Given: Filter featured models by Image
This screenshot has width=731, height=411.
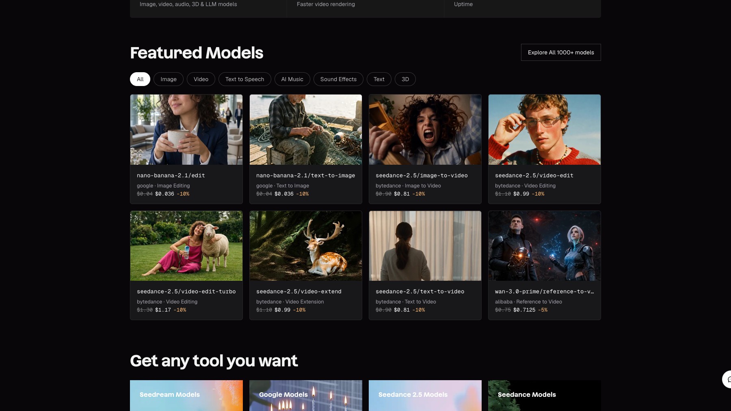Looking at the screenshot, I should tap(169, 79).
